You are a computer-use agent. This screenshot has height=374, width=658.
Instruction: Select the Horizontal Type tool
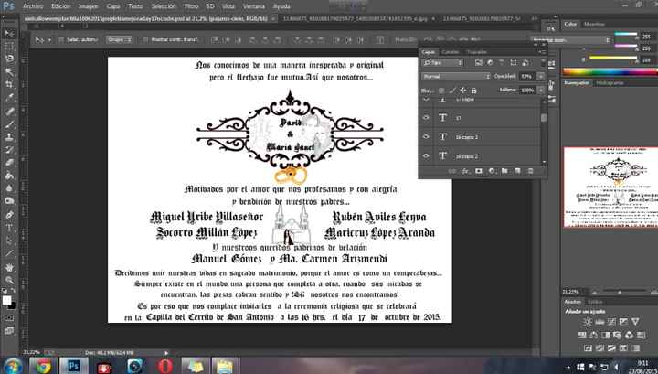(9, 228)
